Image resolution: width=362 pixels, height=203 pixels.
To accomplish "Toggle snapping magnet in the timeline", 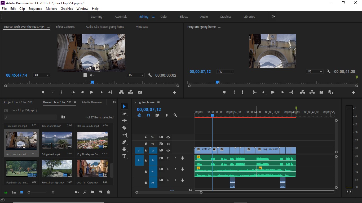I will 148,115.
